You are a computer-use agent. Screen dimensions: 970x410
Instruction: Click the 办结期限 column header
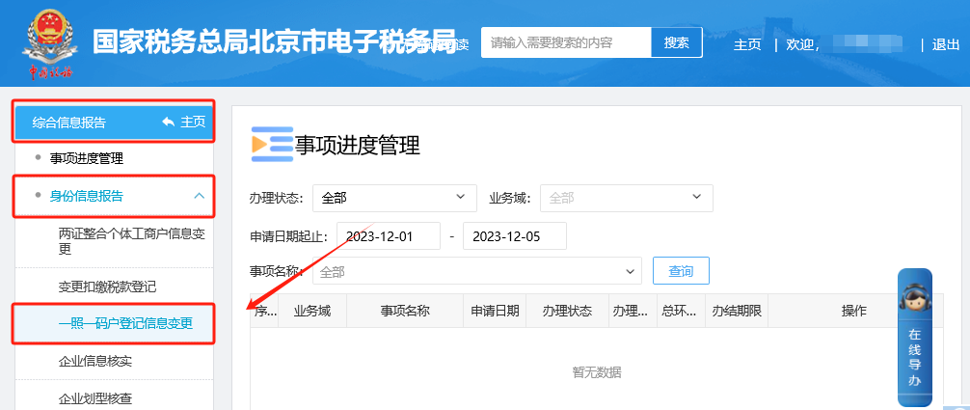click(x=737, y=311)
